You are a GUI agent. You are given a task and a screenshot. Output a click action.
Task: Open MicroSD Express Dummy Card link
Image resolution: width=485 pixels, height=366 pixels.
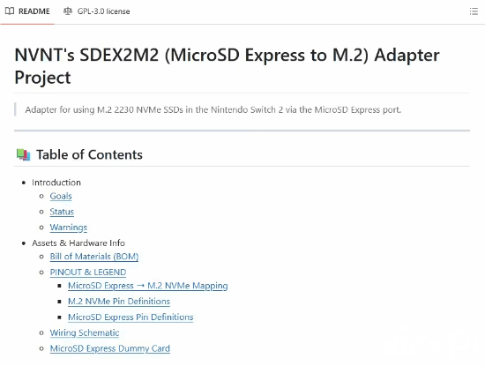point(110,348)
